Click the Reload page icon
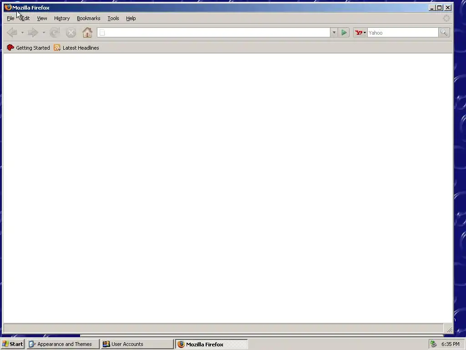The width and height of the screenshot is (466, 350). (55, 32)
